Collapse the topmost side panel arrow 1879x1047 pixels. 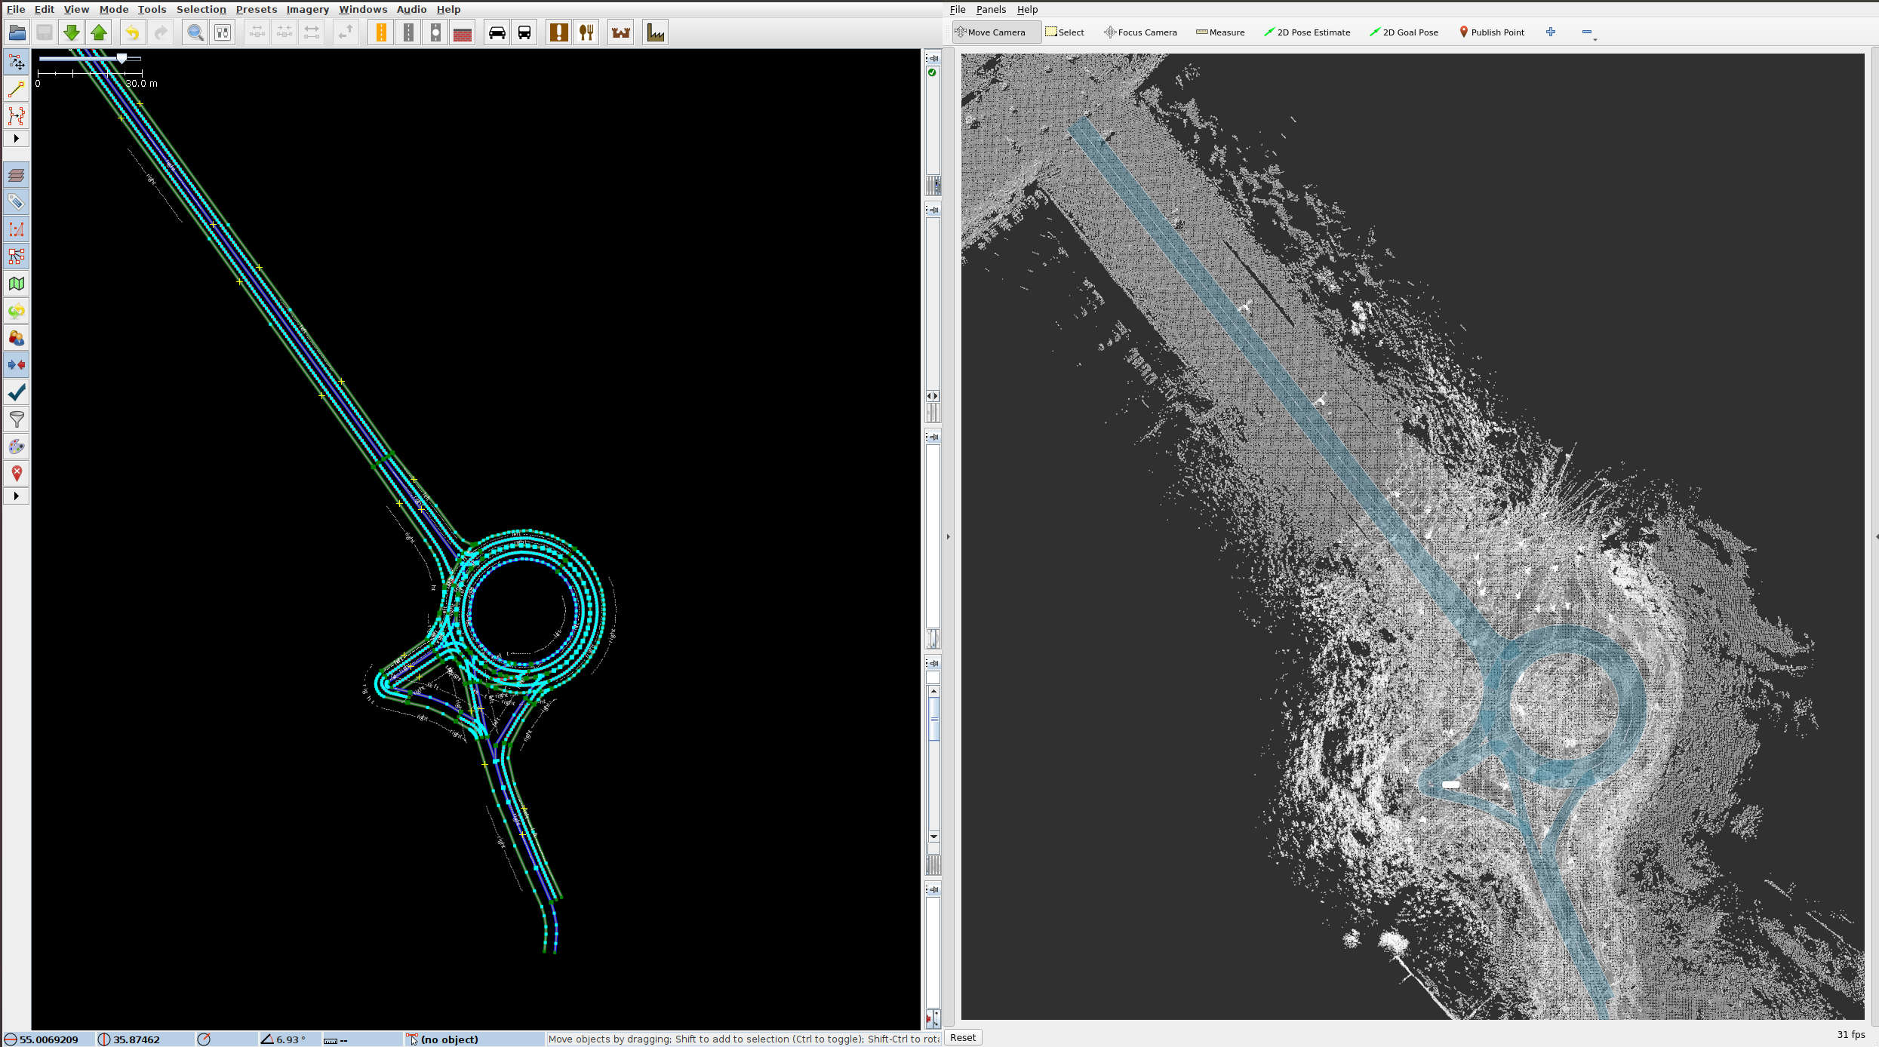click(933, 58)
